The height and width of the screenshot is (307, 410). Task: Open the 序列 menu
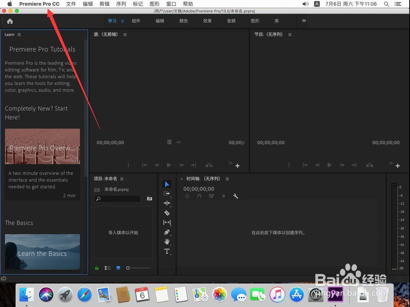click(121, 4)
